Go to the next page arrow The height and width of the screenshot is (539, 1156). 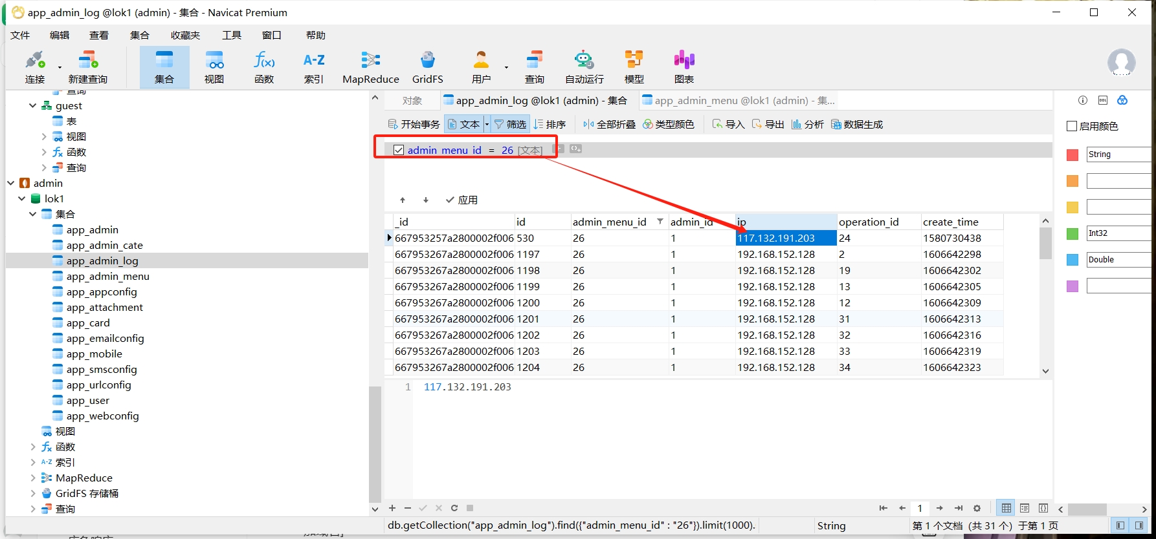[940, 509]
